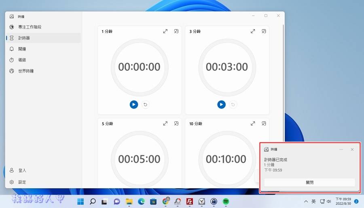
Task: Open the 碼錶 stopwatch page
Action: (x=22, y=60)
